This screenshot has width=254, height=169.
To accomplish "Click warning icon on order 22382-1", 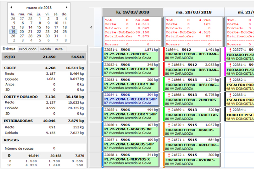I will coord(230,80).
